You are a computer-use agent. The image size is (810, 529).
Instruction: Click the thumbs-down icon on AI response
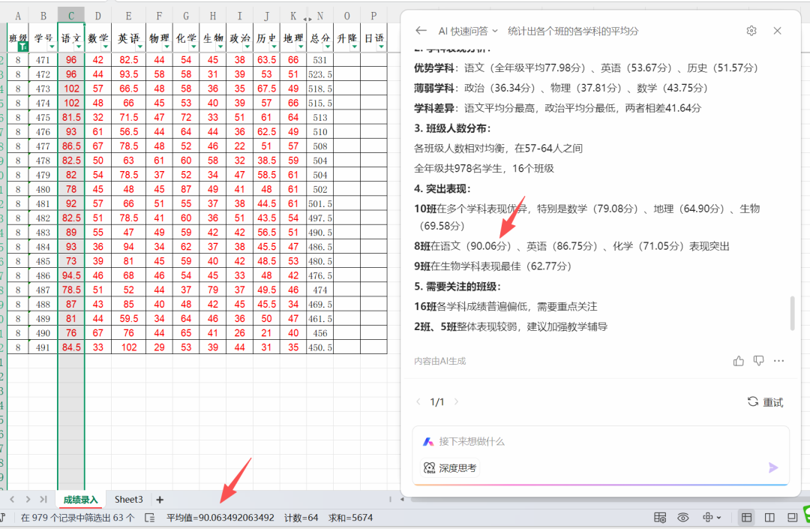click(x=758, y=360)
